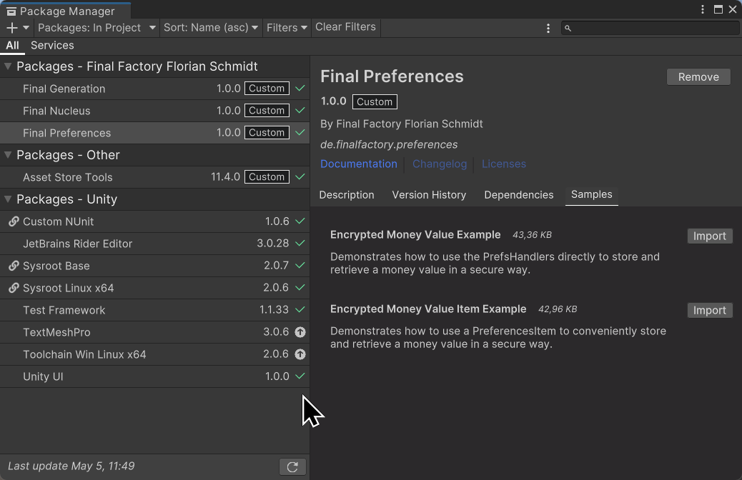Import the Encrypted Money Value Item Example sample
This screenshot has height=480, width=742.
click(709, 310)
